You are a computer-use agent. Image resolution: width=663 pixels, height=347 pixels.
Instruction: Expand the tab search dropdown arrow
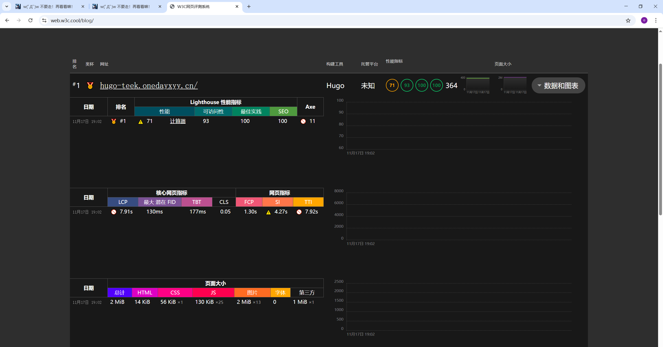[x=7, y=6]
